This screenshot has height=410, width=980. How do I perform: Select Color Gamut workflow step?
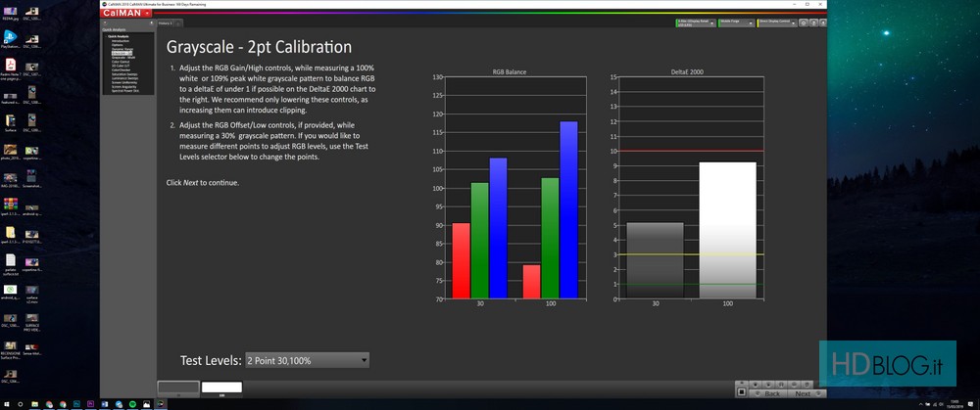click(x=121, y=62)
